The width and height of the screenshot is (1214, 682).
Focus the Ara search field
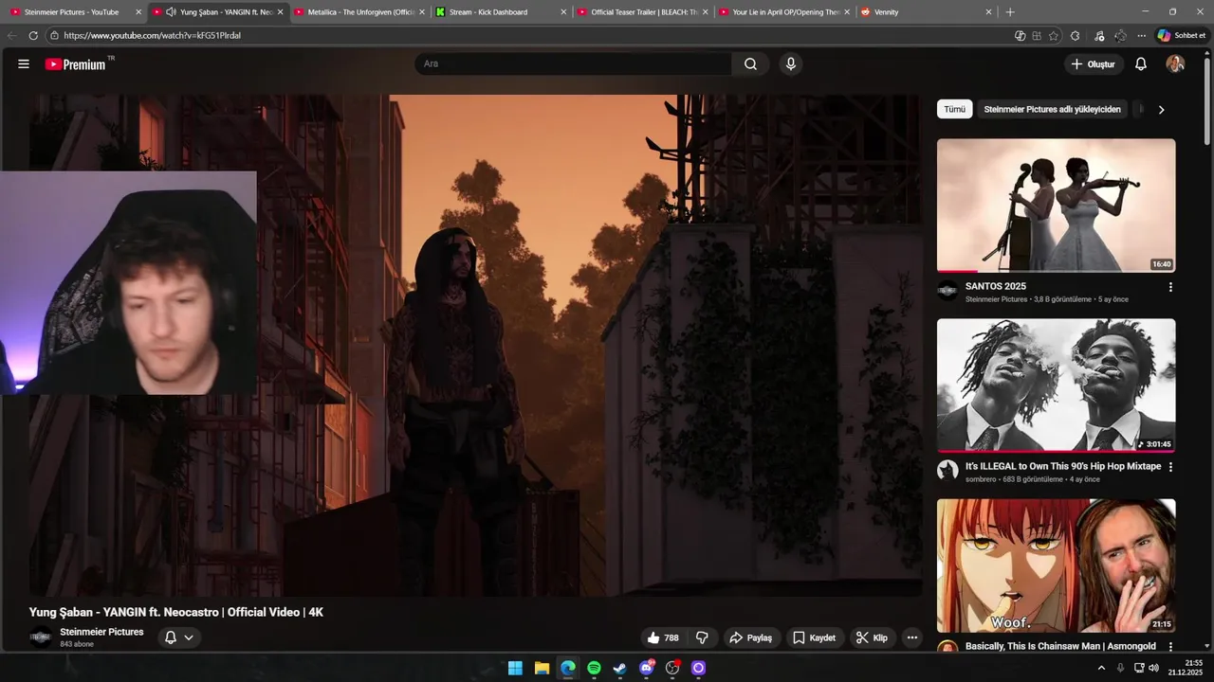coord(573,63)
